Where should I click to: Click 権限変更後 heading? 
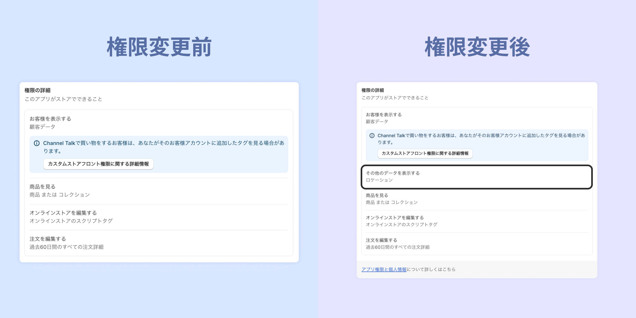pyautogui.click(x=477, y=47)
